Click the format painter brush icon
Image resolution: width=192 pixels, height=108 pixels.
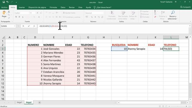[9, 18]
